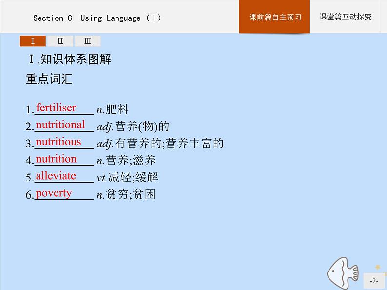The width and height of the screenshot is (387, 290).
Task: Click the heading Ⅰ.知识体系图解
Action: pyautogui.click(x=70, y=59)
